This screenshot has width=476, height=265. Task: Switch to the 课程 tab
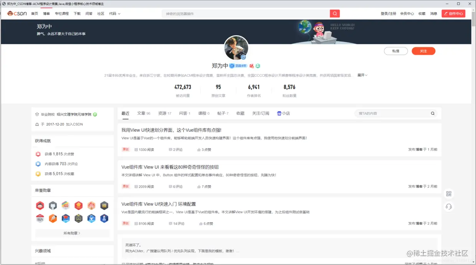[x=204, y=113]
